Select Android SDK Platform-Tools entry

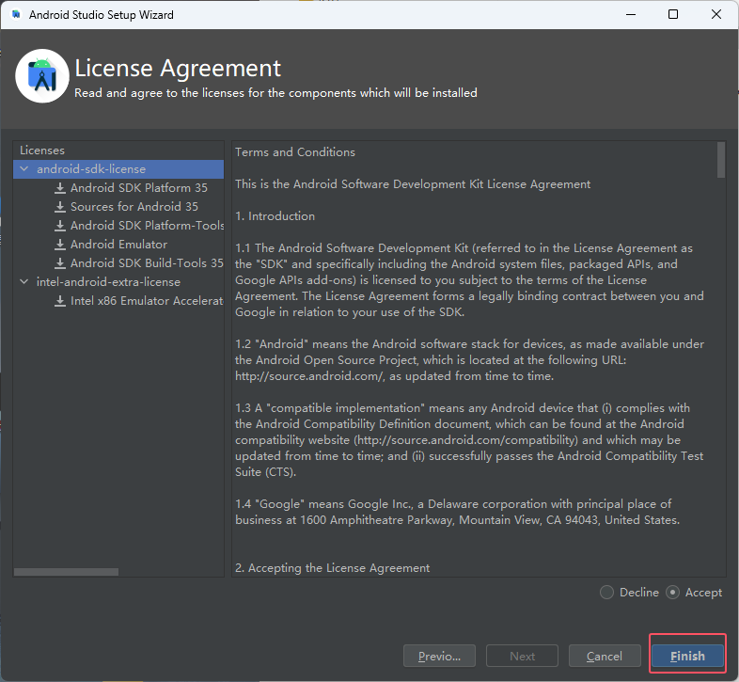tap(147, 226)
